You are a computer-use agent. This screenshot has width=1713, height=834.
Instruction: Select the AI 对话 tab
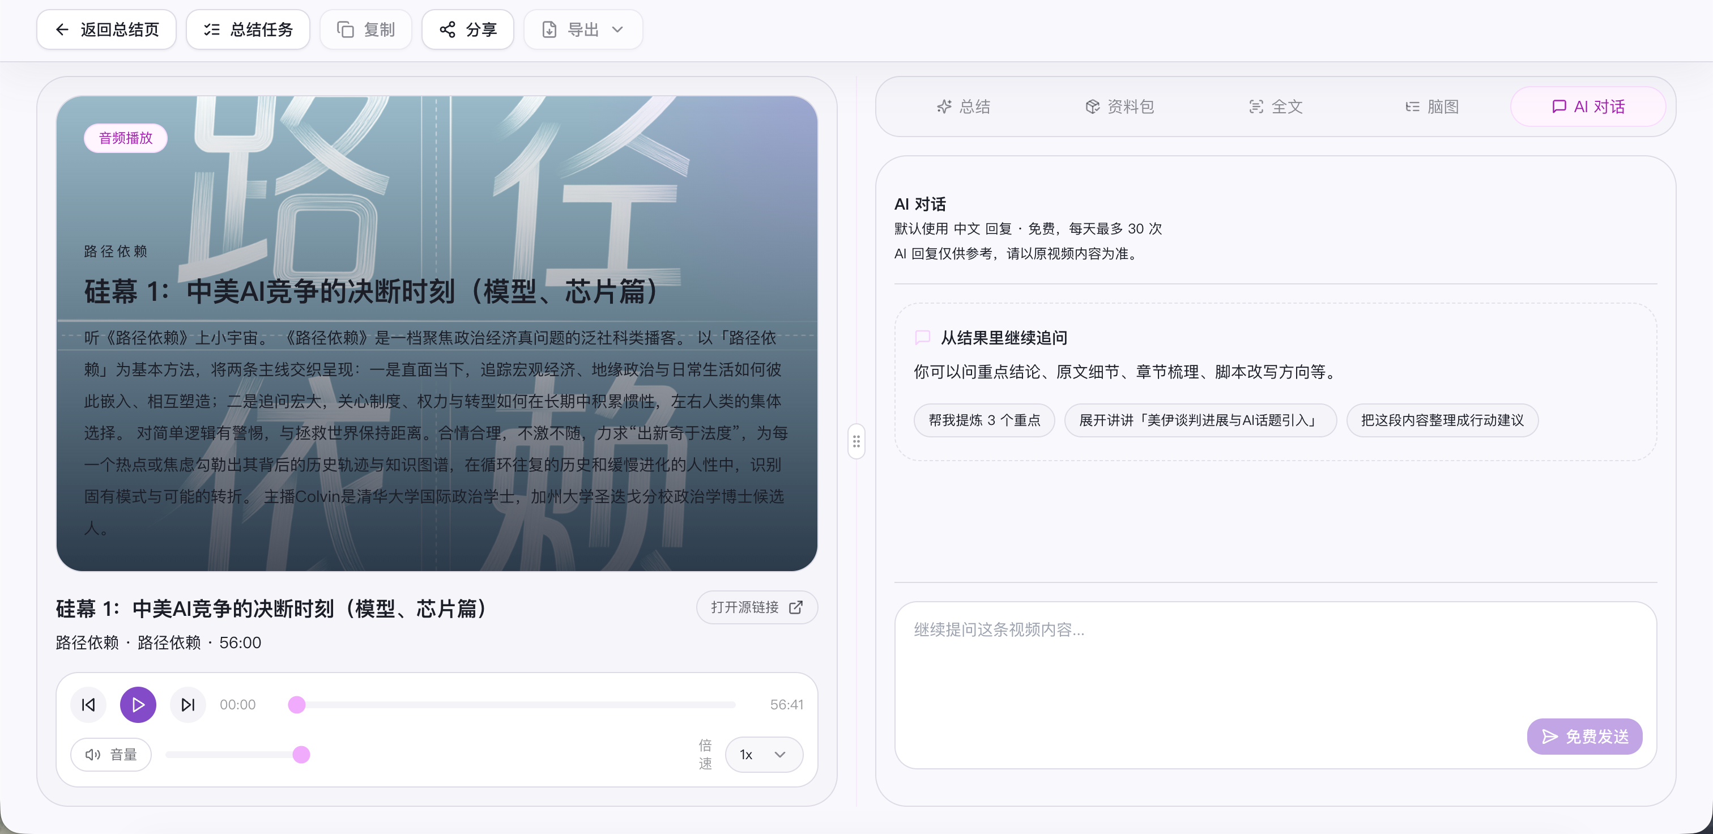[1588, 107]
